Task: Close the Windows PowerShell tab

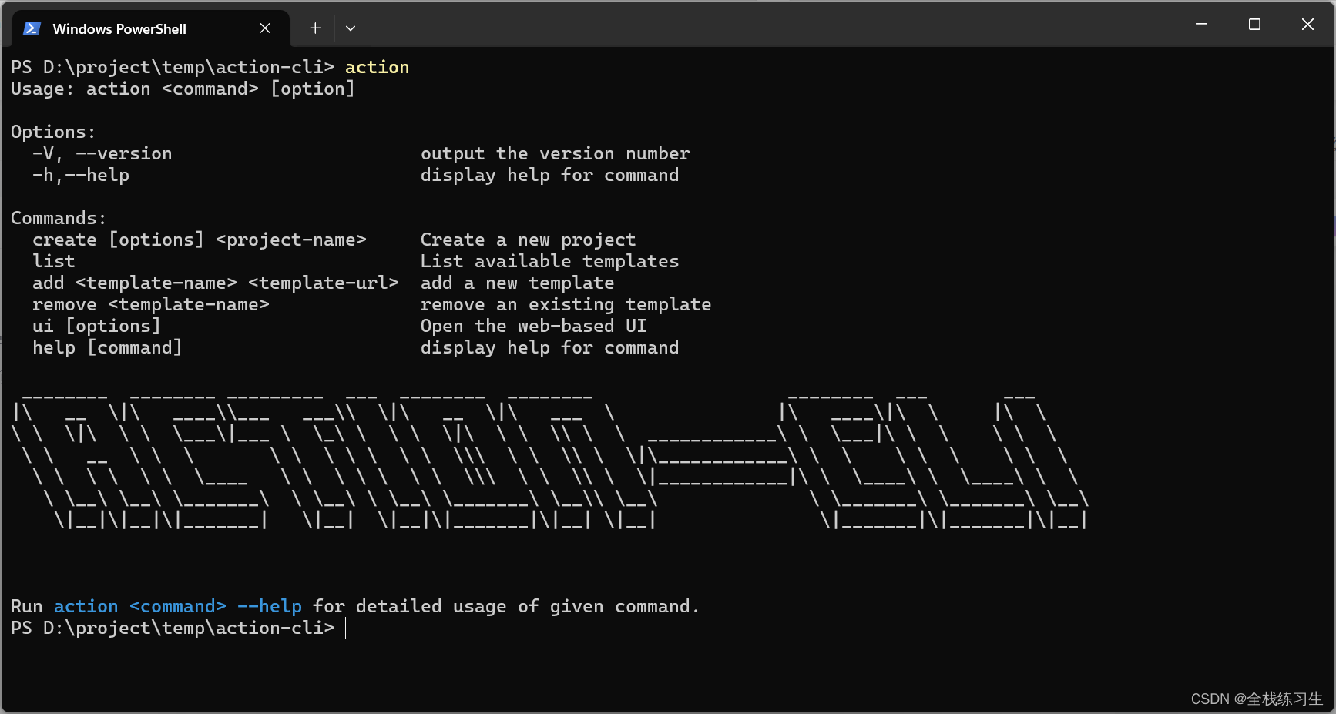Action: (x=265, y=28)
